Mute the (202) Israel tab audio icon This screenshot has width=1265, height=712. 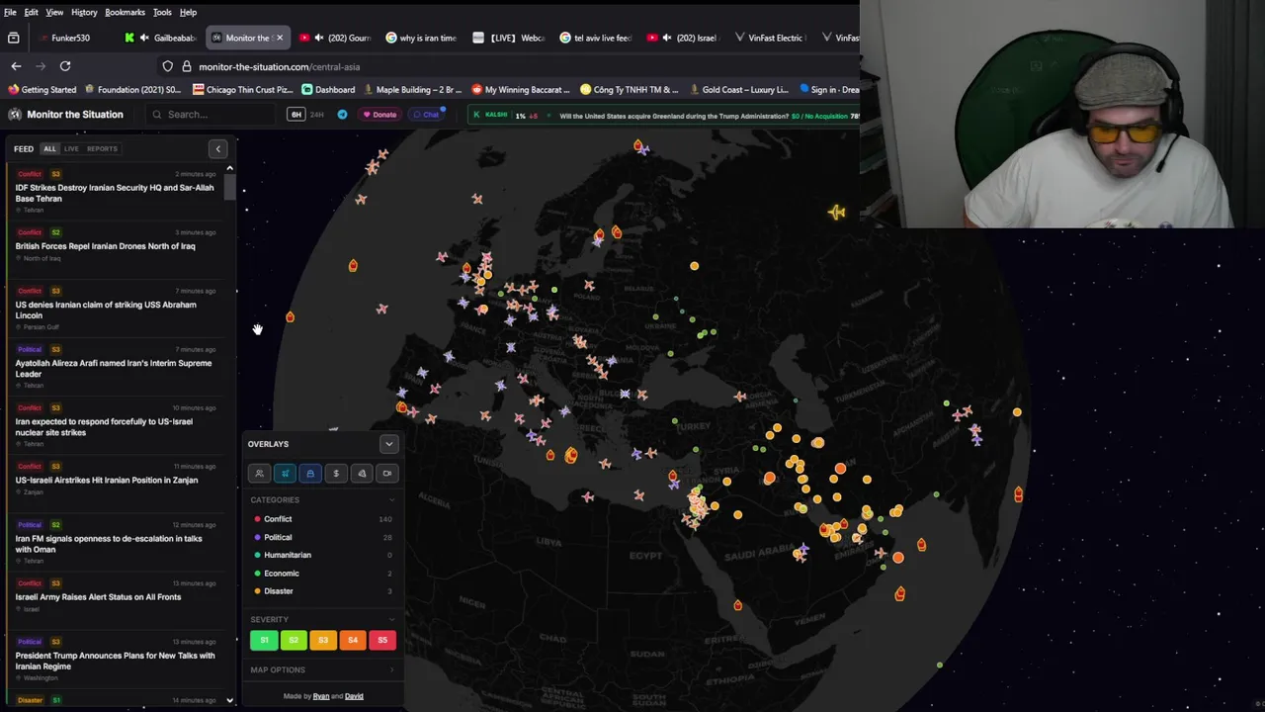[668, 38]
